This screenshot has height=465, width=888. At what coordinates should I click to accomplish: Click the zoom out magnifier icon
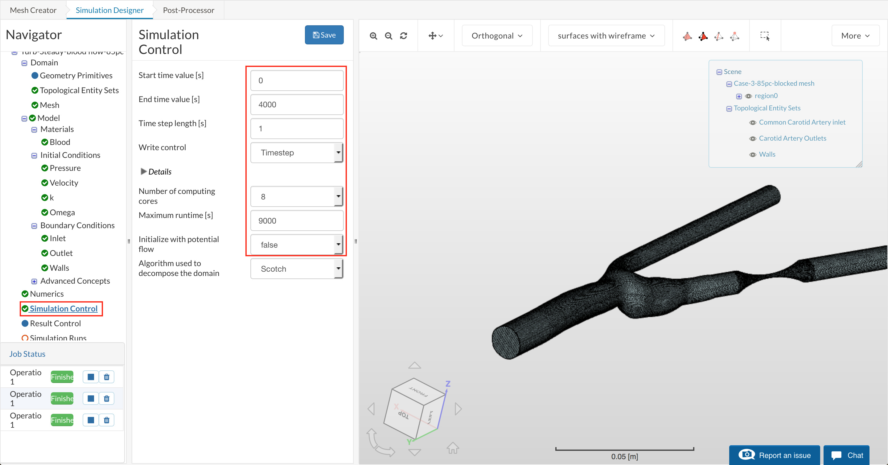point(388,36)
